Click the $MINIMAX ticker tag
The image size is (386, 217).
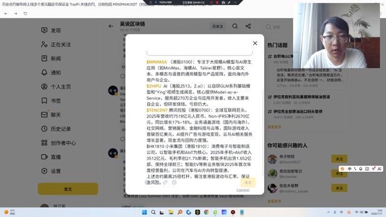click(157, 62)
